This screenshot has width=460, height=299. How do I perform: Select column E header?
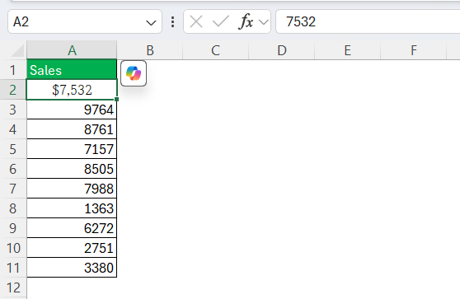coord(347,50)
